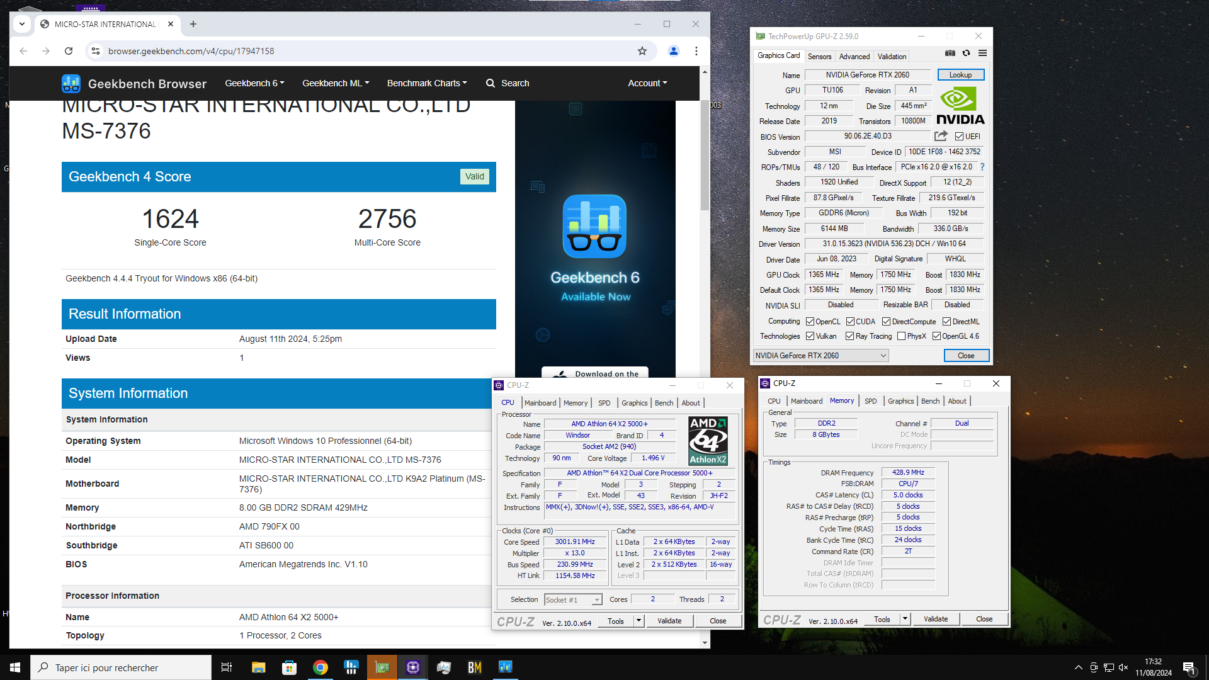Open the Chrome three-dot menu
Image resolution: width=1209 pixels, height=680 pixels.
pos(696,51)
